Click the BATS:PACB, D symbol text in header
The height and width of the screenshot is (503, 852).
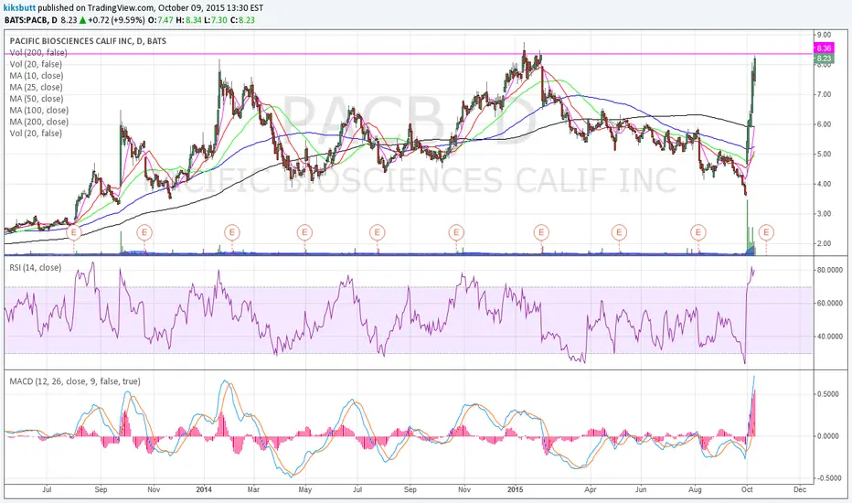tap(30, 20)
